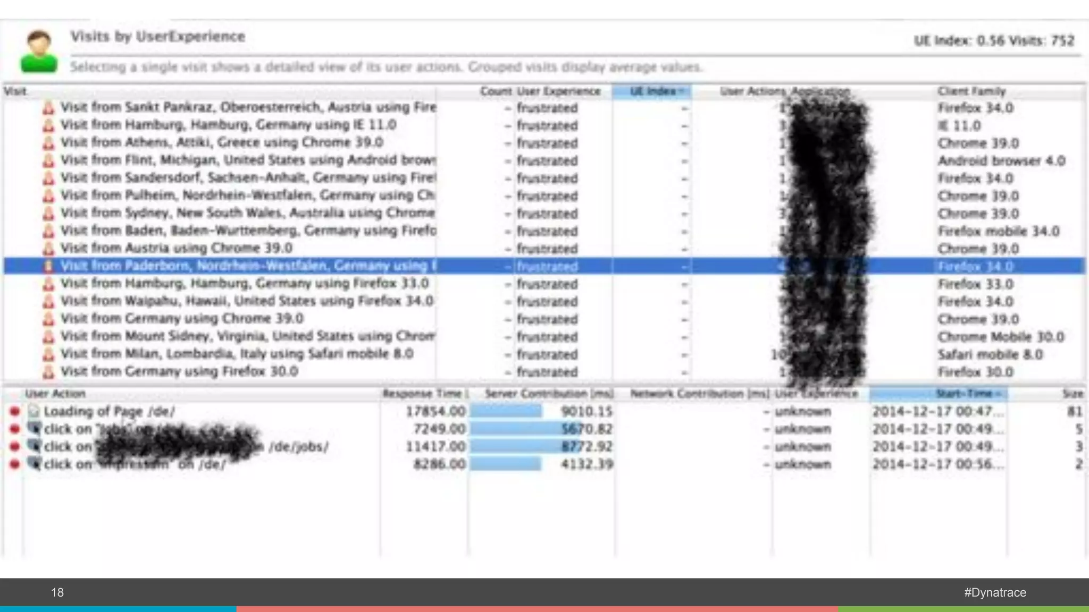Click the user icon on selected Paderborn visit
The width and height of the screenshot is (1089, 612).
(48, 266)
